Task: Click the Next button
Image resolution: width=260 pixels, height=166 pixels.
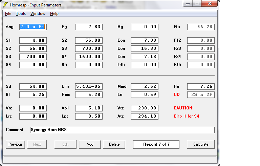Action: click(37, 144)
